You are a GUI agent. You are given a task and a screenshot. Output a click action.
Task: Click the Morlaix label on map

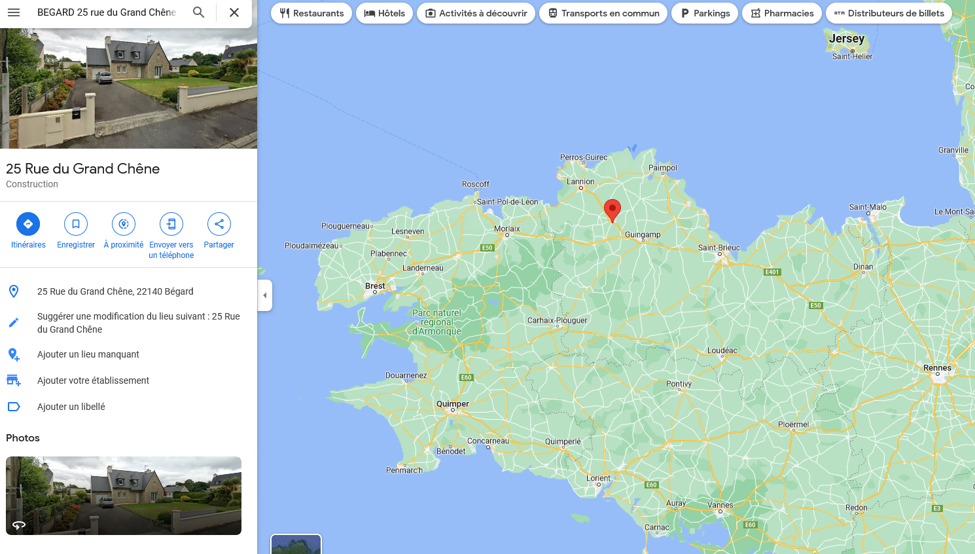pyautogui.click(x=507, y=229)
